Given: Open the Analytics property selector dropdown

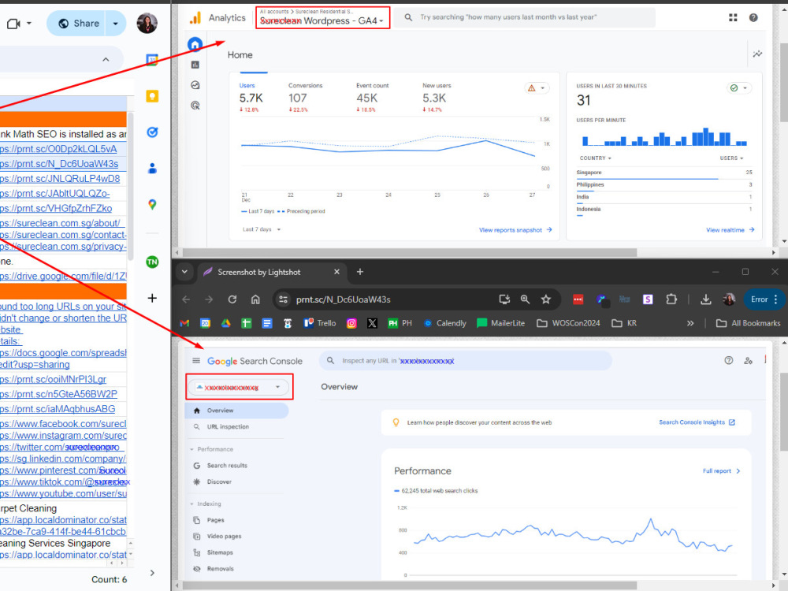Looking at the screenshot, I should point(322,17).
